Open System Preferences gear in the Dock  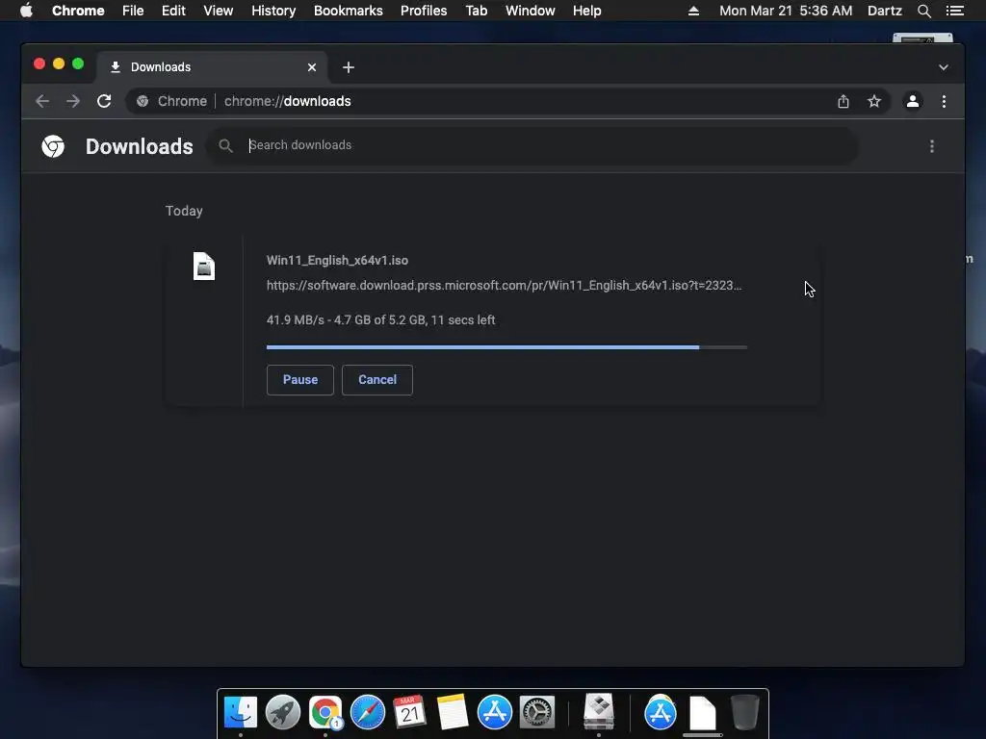point(537,713)
